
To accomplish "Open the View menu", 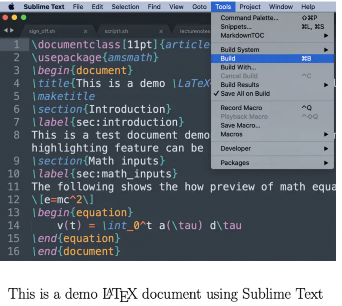I will 176,7.
